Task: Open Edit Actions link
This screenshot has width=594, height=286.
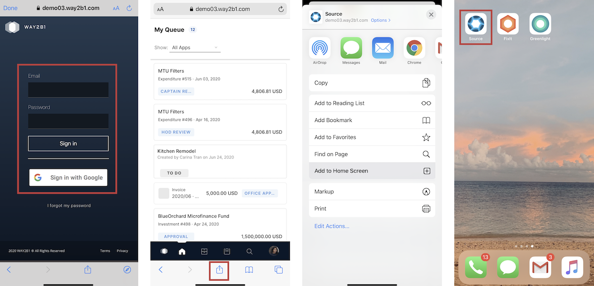Action: tap(332, 226)
